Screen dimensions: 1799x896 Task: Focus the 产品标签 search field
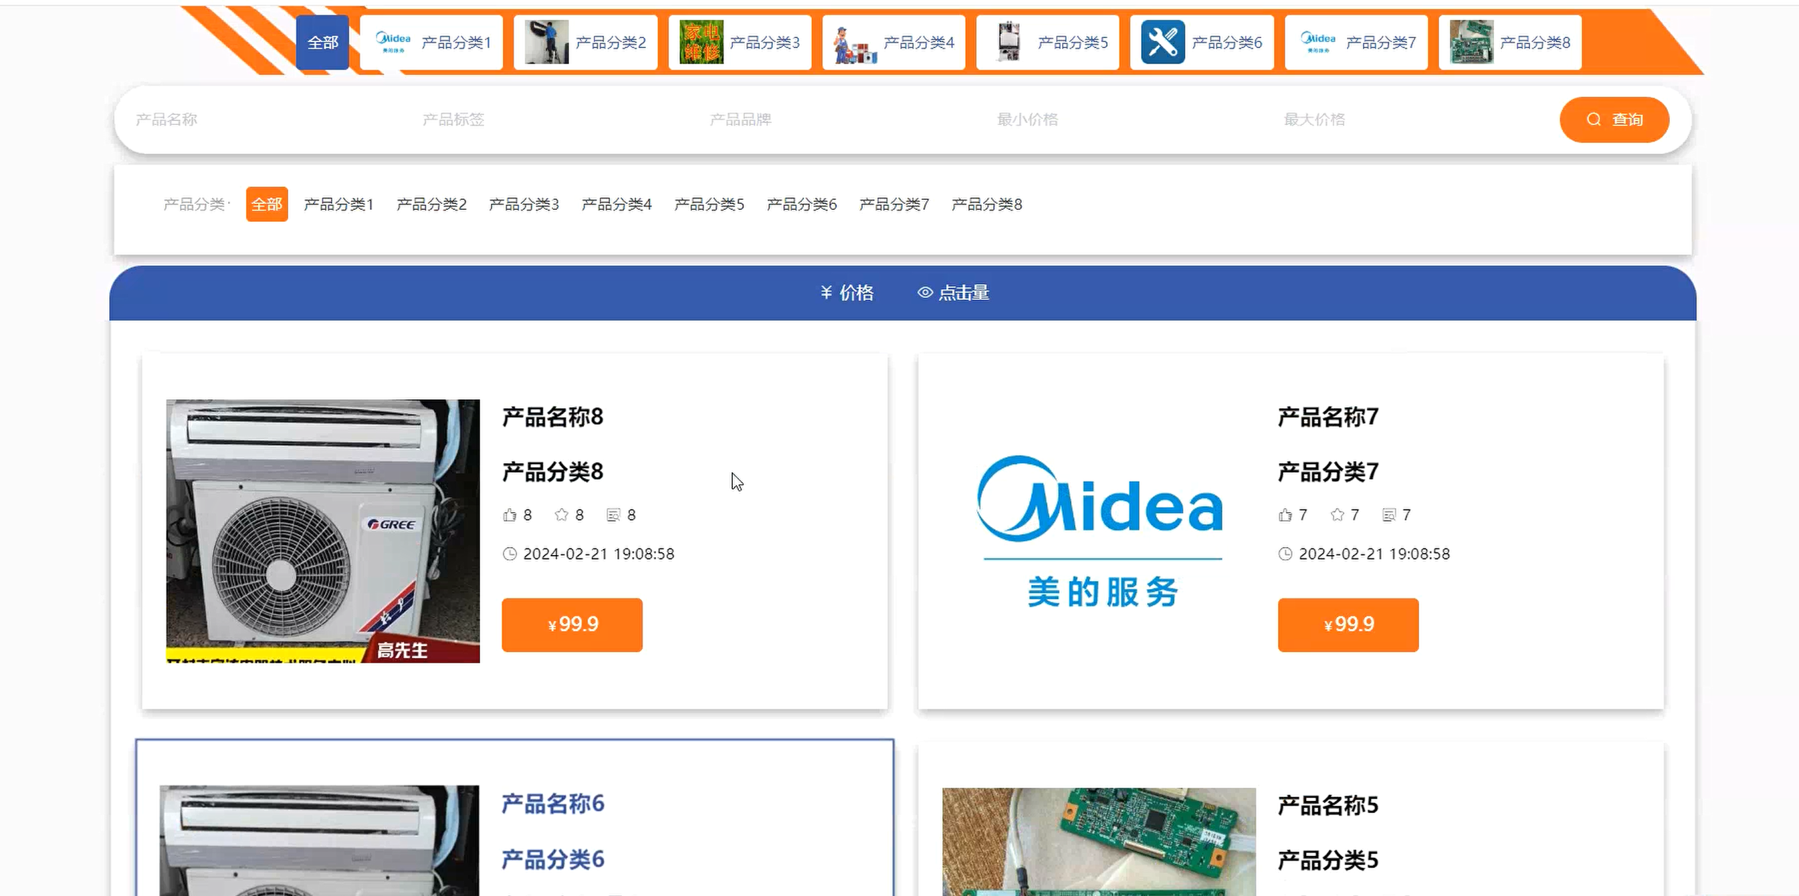pyautogui.click(x=555, y=120)
